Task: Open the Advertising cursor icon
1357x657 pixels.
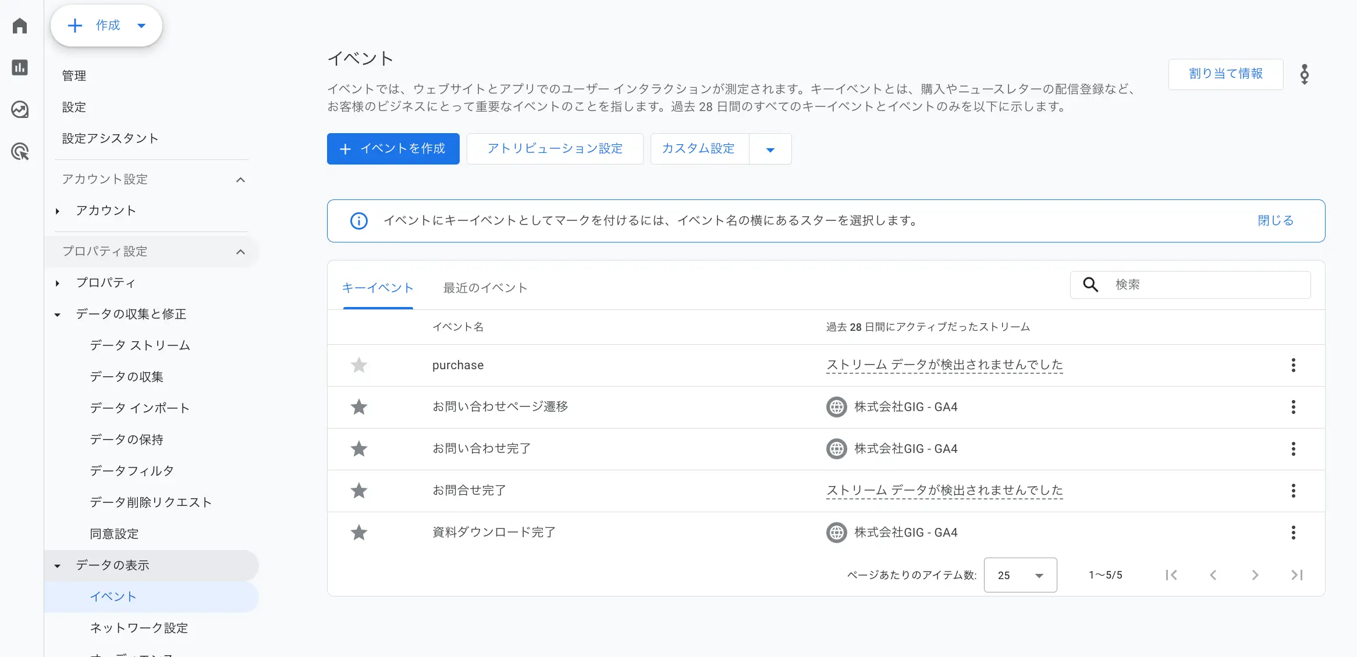Action: 20,152
